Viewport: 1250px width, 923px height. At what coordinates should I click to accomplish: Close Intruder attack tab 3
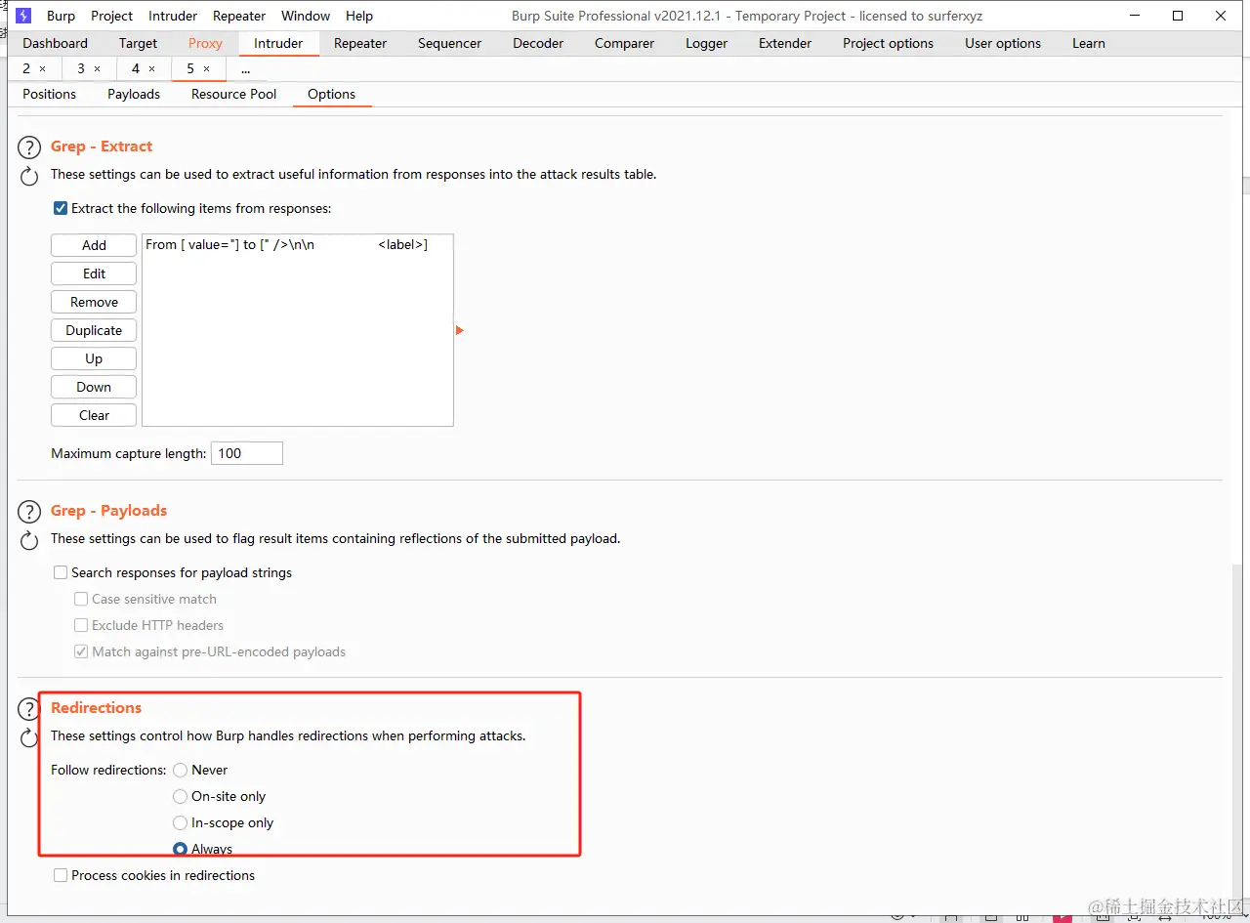tap(97, 68)
